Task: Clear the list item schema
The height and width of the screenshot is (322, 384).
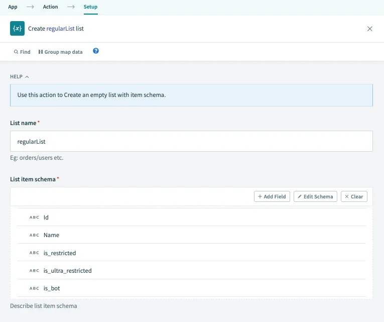Action: tap(354, 196)
